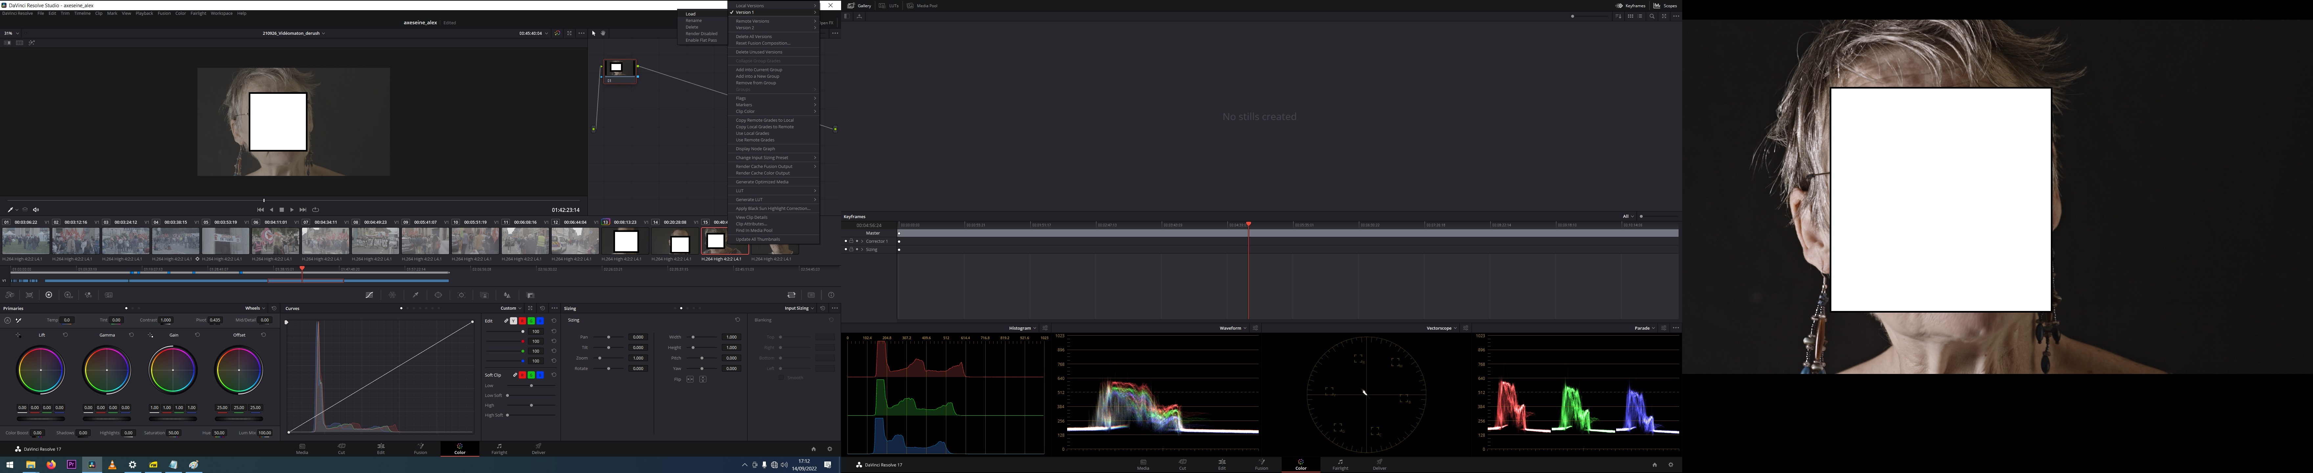Pick black point for Lift

coord(18,335)
